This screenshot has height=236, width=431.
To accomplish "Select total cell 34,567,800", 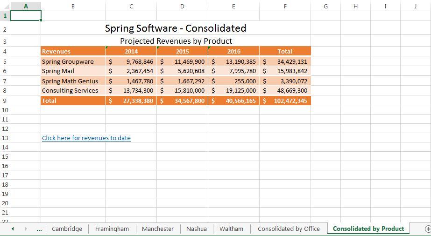I will 182,101.
